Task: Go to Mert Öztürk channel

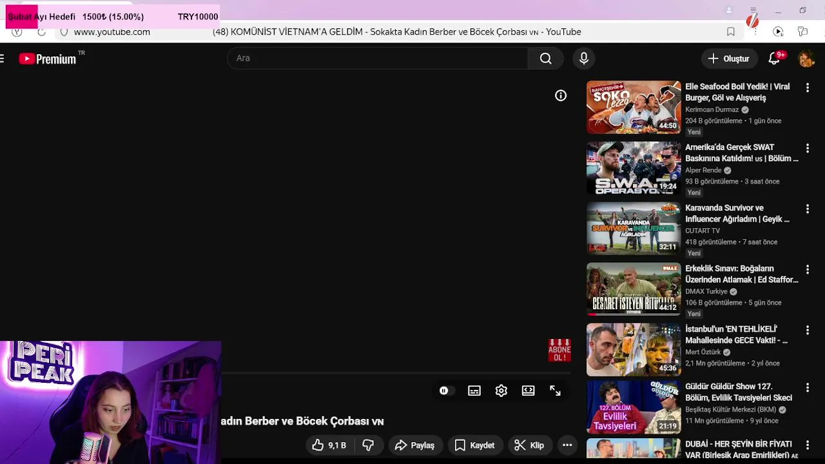Action: [703, 352]
